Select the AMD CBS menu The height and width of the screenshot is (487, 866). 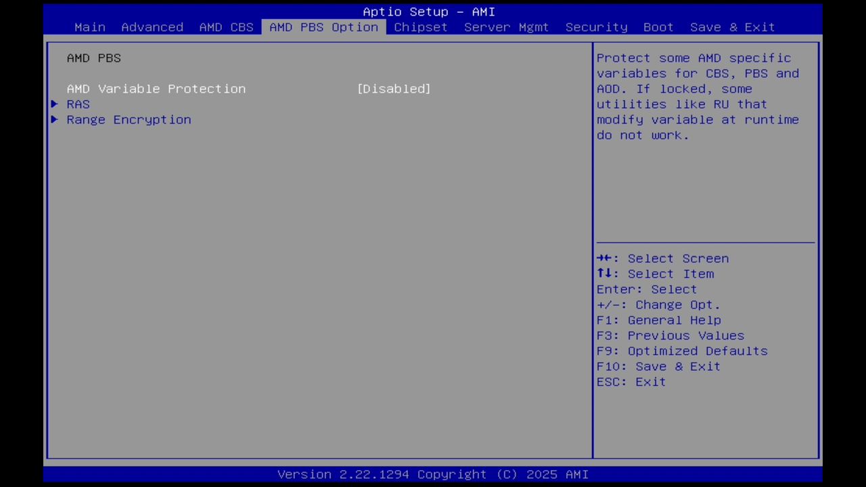(226, 27)
